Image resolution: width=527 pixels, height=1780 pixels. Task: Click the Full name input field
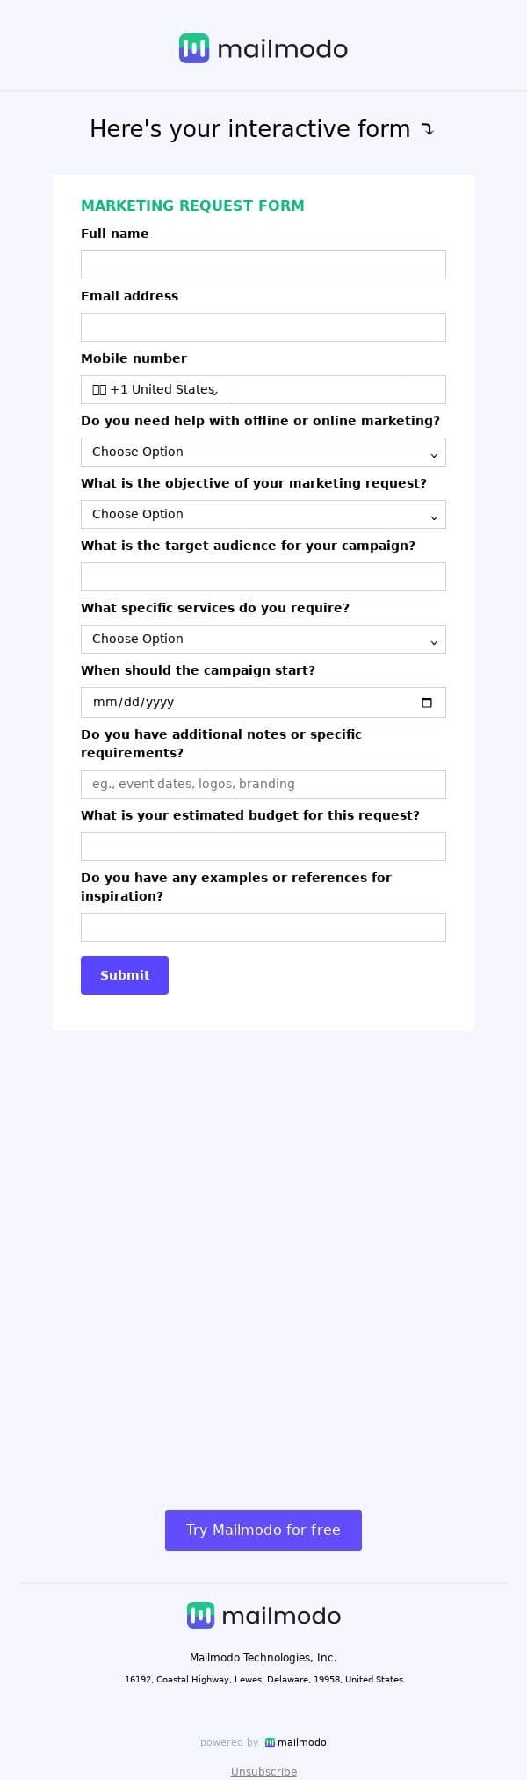point(263,264)
